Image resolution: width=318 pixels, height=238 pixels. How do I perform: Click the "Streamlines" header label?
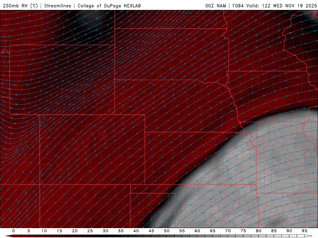tap(58, 6)
